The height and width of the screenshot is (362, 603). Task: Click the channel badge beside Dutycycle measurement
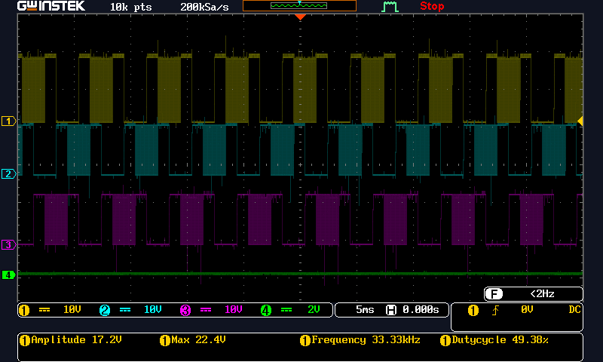click(445, 340)
